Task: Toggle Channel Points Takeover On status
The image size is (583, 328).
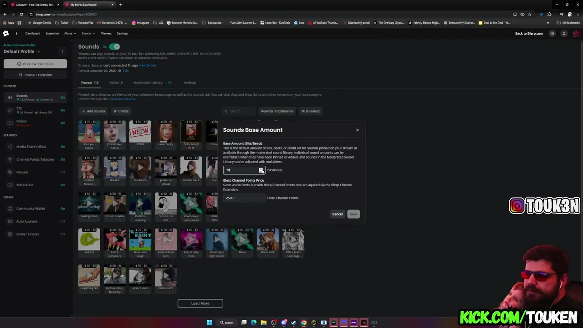Action: (x=63, y=159)
